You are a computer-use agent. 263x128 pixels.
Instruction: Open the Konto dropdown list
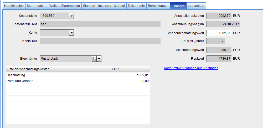(71, 33)
